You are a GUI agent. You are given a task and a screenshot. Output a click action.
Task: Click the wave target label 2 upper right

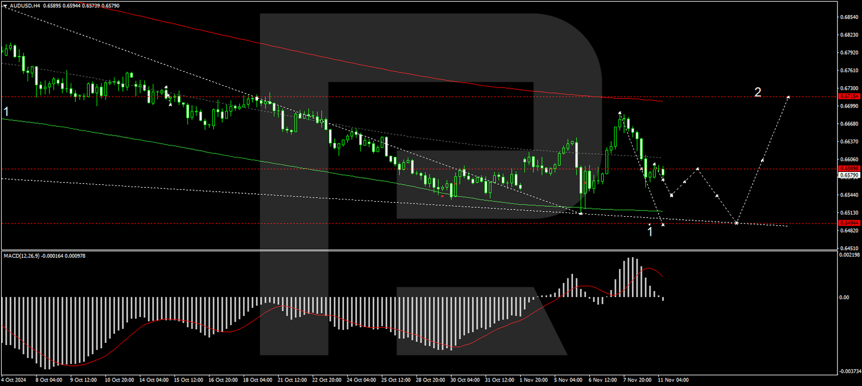pos(759,92)
